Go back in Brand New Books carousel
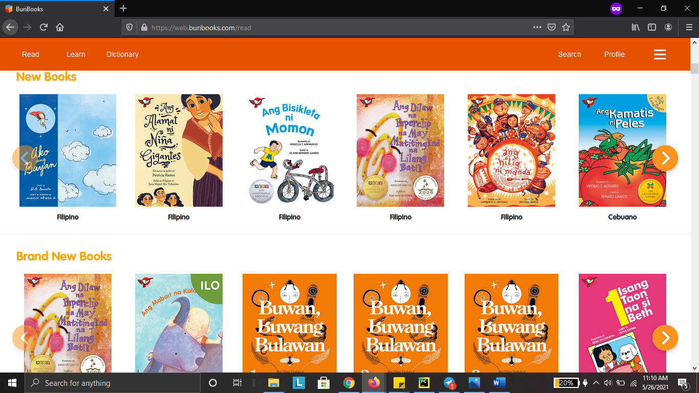This screenshot has width=699, height=393. point(25,338)
